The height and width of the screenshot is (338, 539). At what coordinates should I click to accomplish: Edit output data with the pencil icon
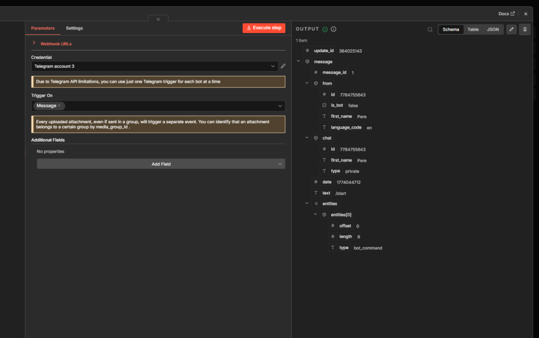pyautogui.click(x=510, y=29)
